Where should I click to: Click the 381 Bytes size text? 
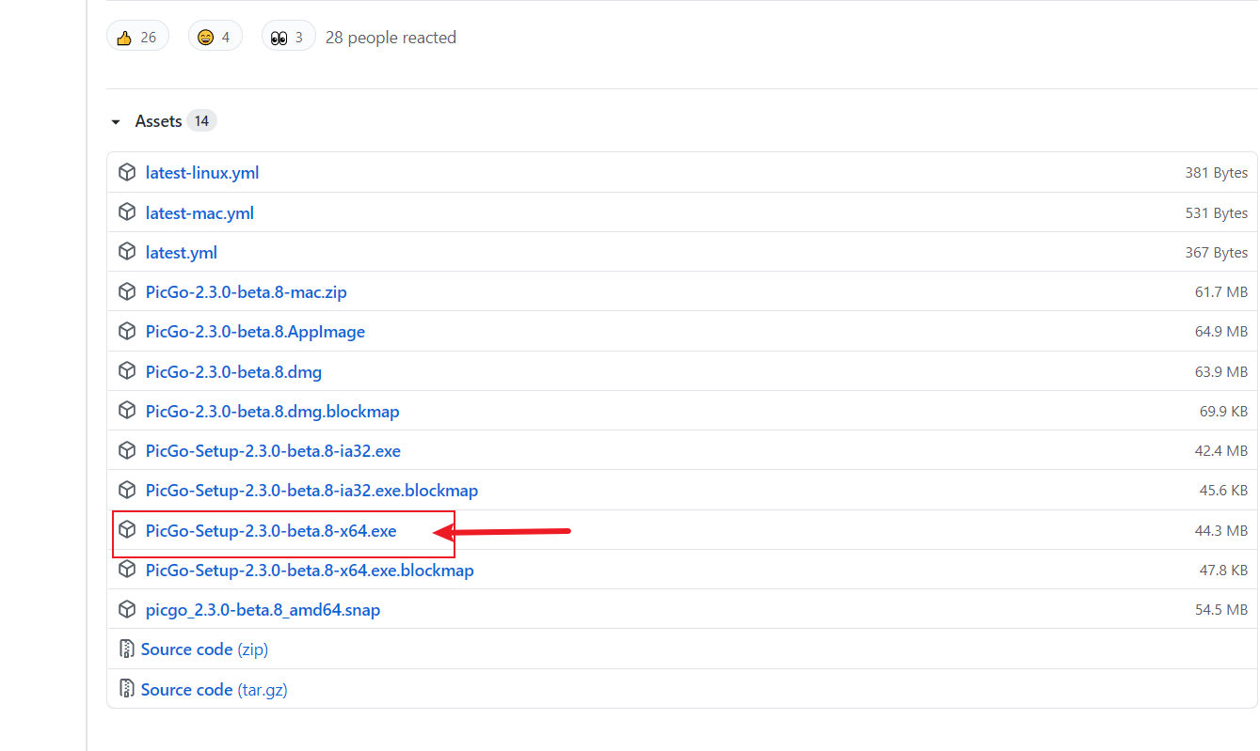(1217, 173)
